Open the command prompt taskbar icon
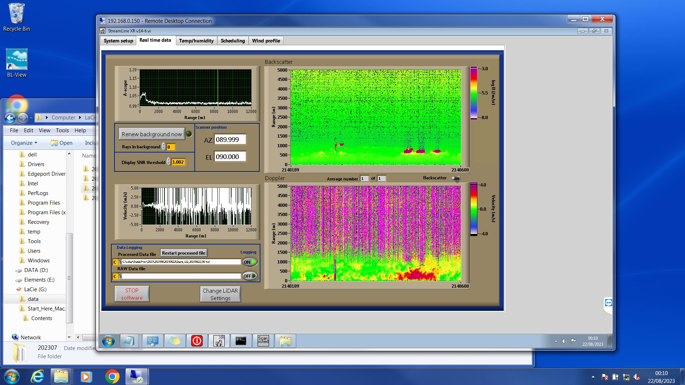This screenshot has width=685, height=385. (x=241, y=341)
